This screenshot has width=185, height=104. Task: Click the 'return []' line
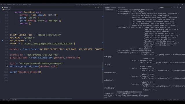[26, 23]
